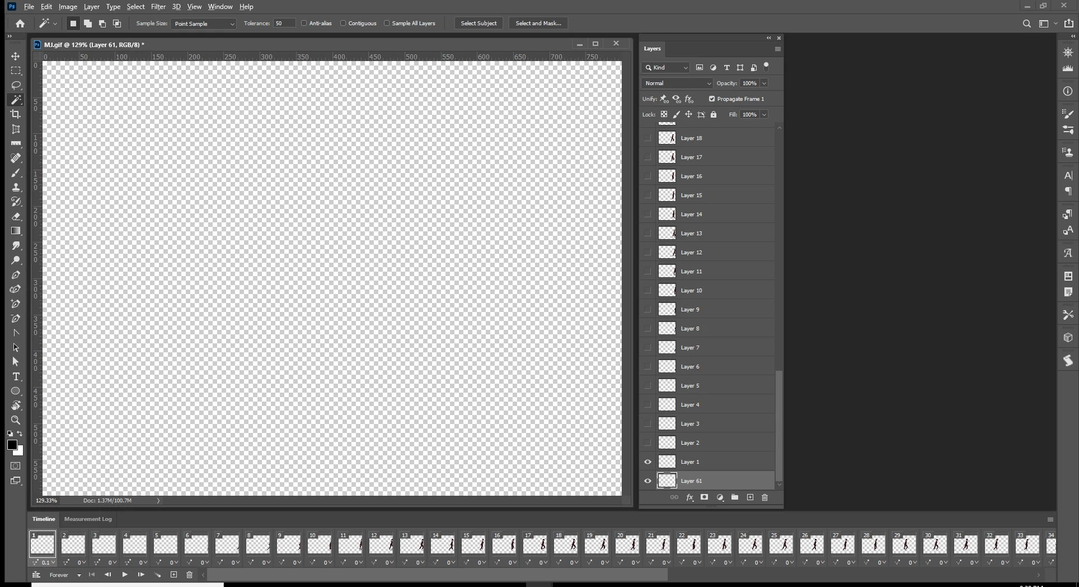Duplicate selected frame in Timeline
Image resolution: width=1079 pixels, height=587 pixels.
173,575
